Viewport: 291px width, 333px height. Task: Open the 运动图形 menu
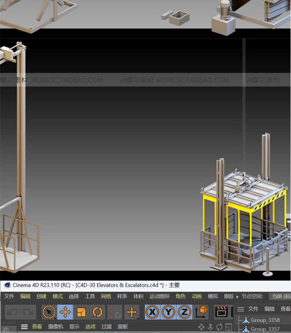point(159,297)
